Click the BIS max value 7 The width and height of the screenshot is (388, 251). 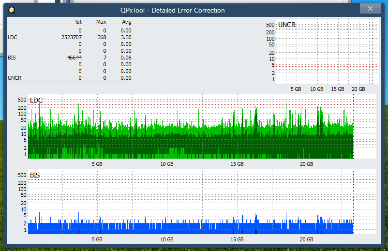105,58
